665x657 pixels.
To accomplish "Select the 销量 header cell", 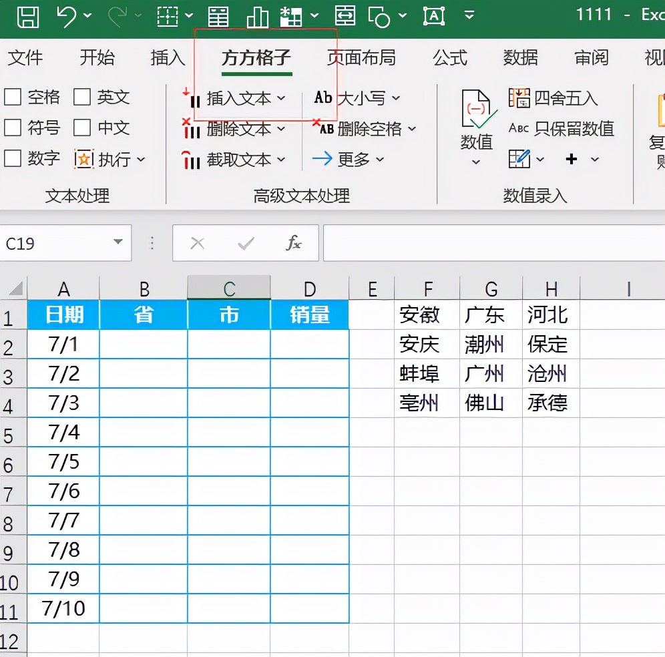I will (x=310, y=314).
